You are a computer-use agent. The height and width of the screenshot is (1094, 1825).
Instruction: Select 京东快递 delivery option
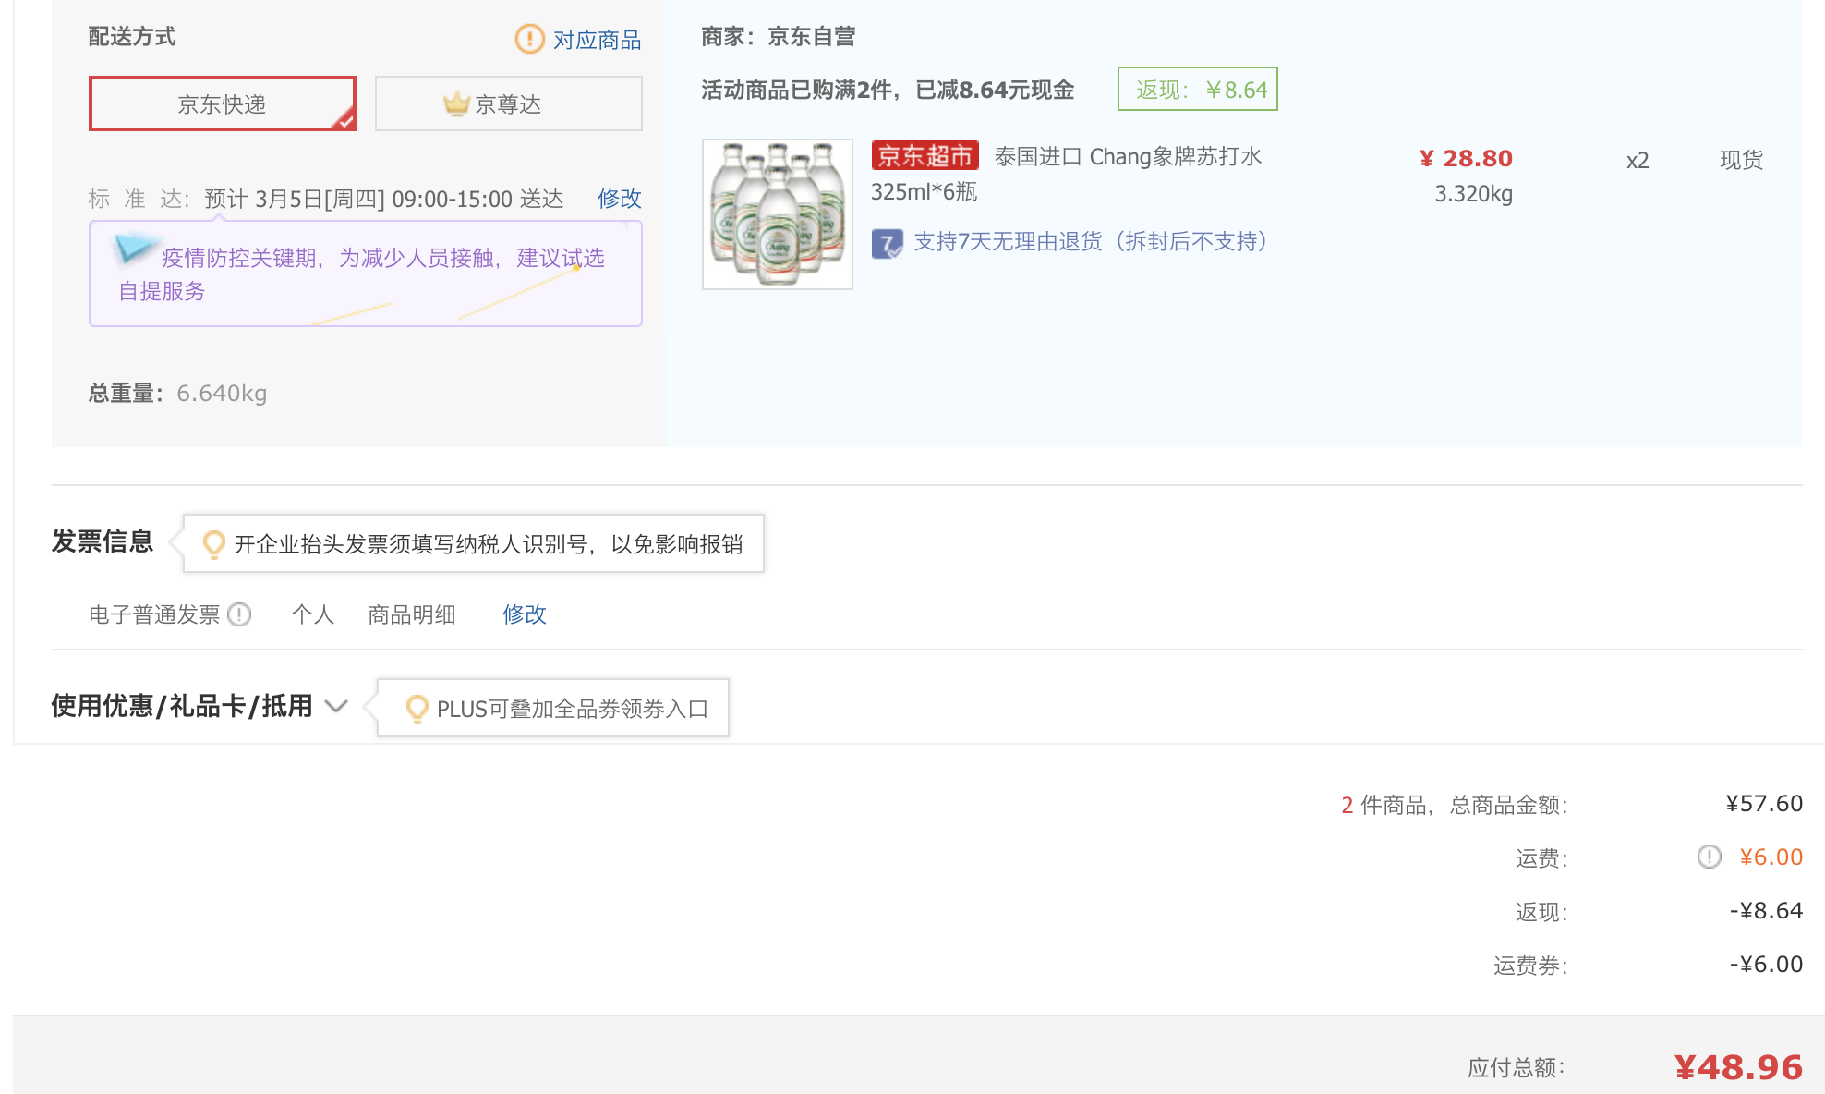(222, 103)
